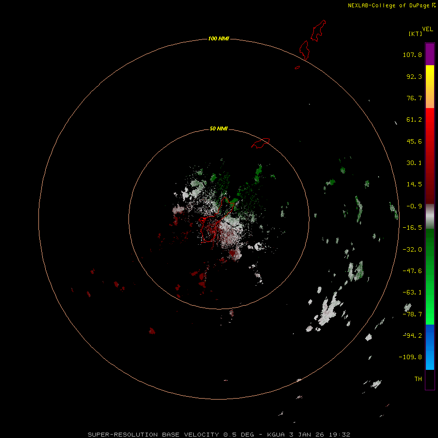The width and height of the screenshot is (438, 438).
Task: Click the -47.6 velocity scale value
Action: click(x=412, y=271)
